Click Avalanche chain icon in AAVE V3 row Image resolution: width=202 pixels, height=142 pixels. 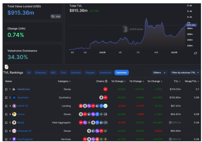pos(81,106)
